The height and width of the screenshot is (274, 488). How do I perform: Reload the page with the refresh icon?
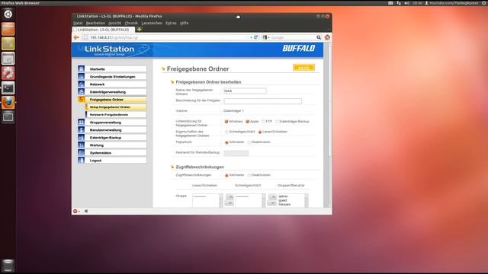(x=256, y=37)
